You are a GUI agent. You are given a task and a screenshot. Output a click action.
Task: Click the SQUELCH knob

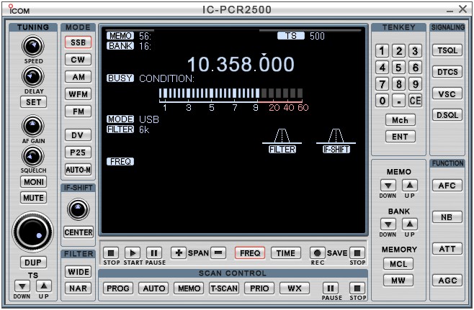pos(33,156)
